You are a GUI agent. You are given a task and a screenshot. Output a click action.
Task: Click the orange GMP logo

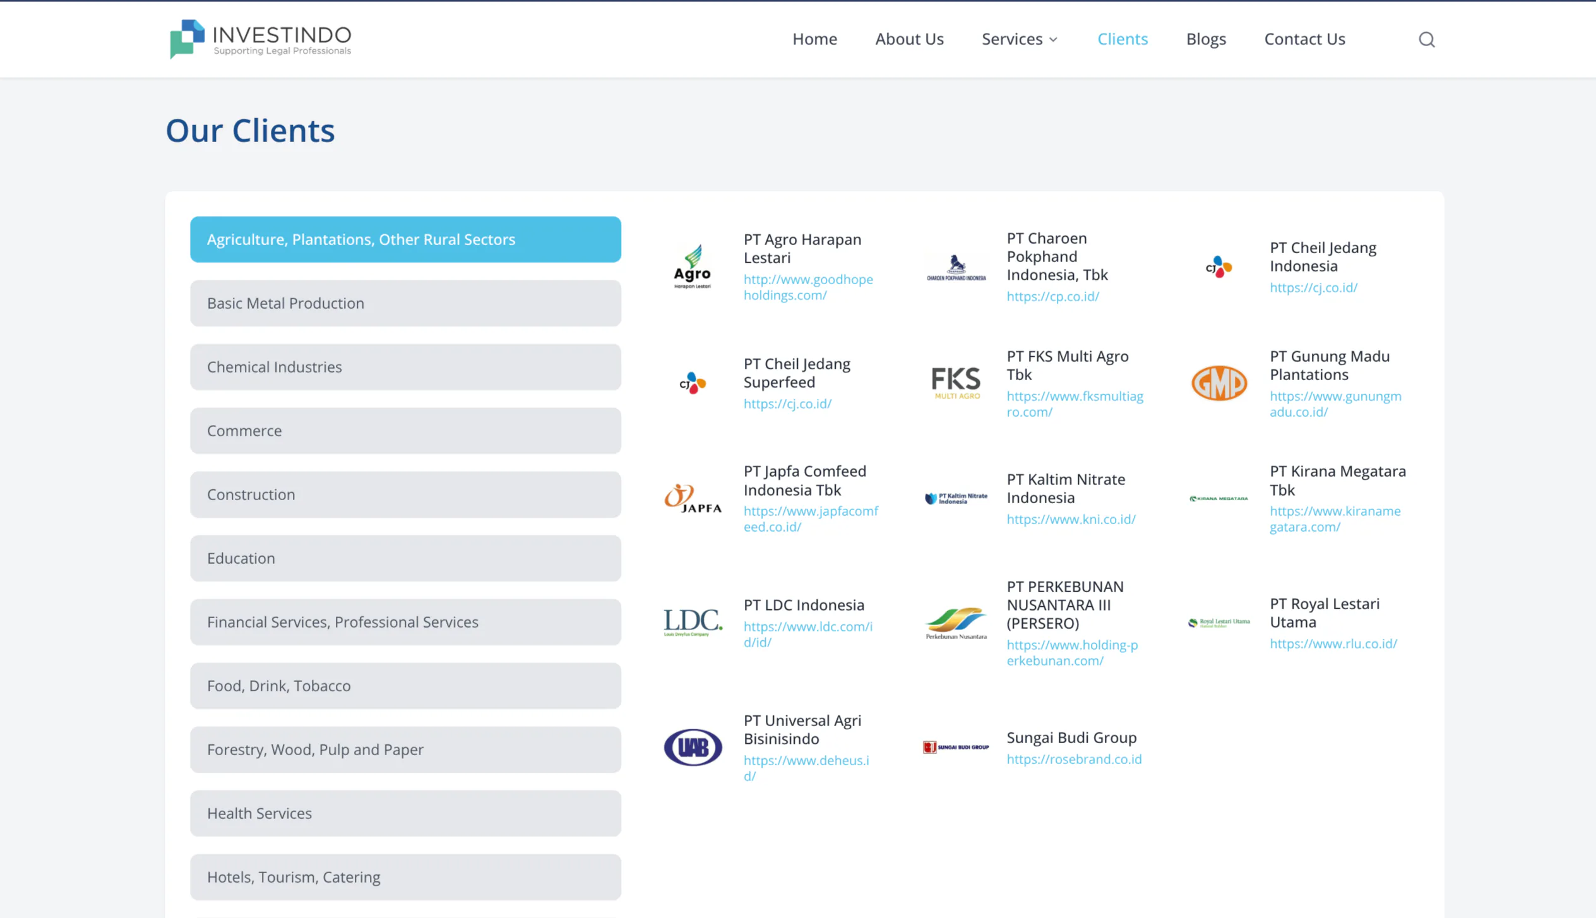click(1218, 383)
